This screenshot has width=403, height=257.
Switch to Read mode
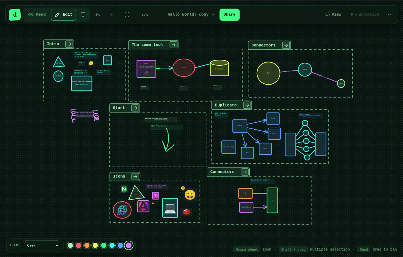tap(37, 15)
